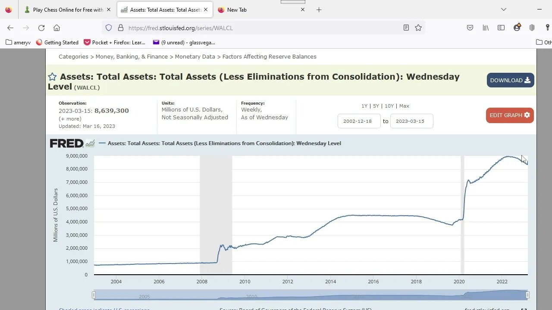The width and height of the screenshot is (552, 310).
Task: Favorite this series with the star icon
Action: 52,77
